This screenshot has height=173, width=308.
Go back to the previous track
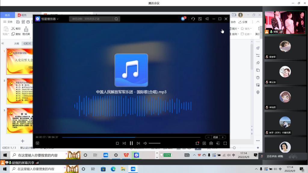124,143
